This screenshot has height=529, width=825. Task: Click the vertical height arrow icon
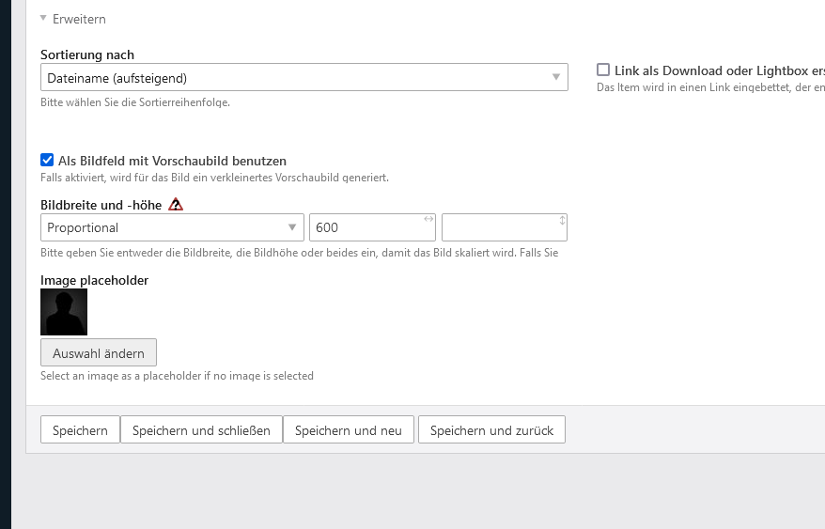point(562,220)
